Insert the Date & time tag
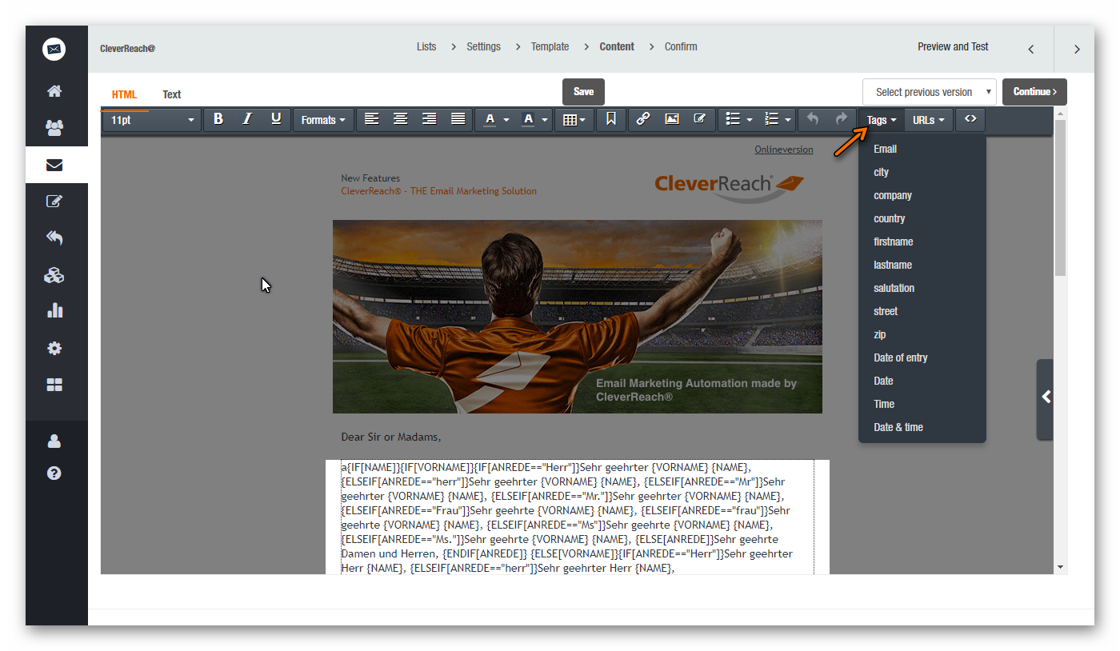This screenshot has height=651, width=1120. (x=922, y=427)
